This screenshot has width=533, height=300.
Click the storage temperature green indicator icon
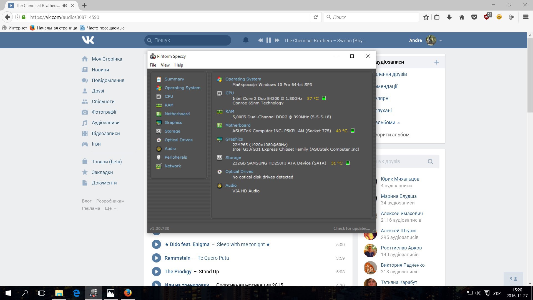coord(348,163)
